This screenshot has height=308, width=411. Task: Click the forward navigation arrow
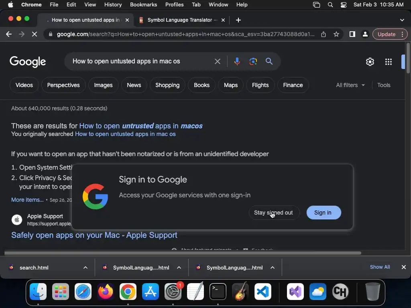tap(22, 34)
